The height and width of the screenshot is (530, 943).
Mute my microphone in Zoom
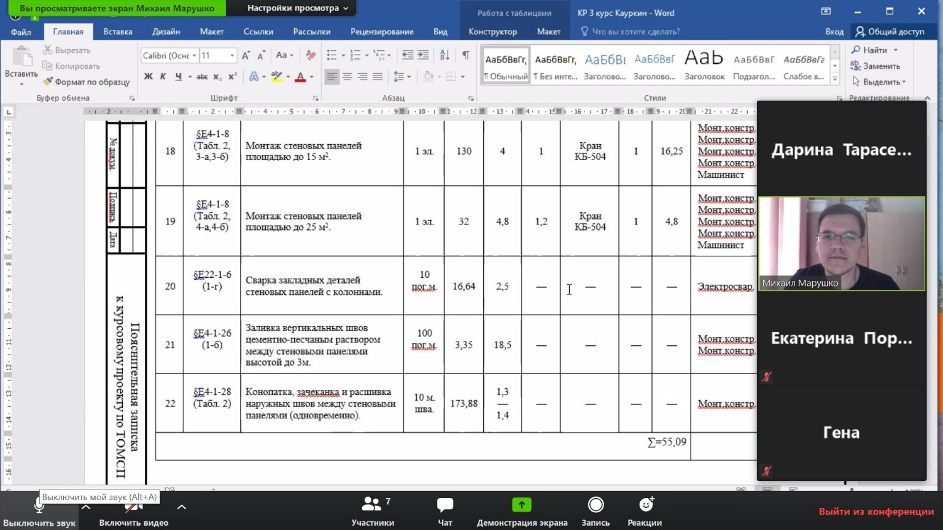click(x=39, y=513)
